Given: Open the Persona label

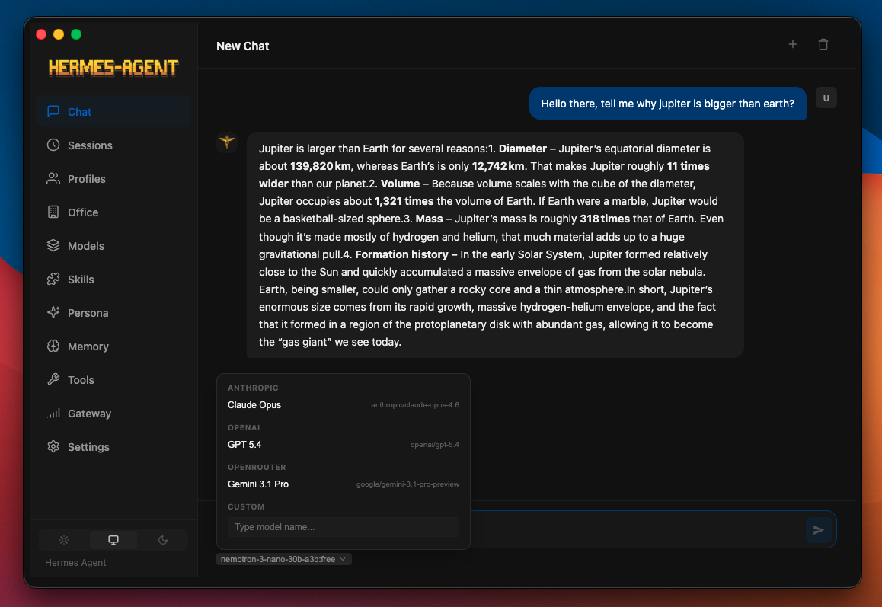Looking at the screenshot, I should pyautogui.click(x=88, y=313).
